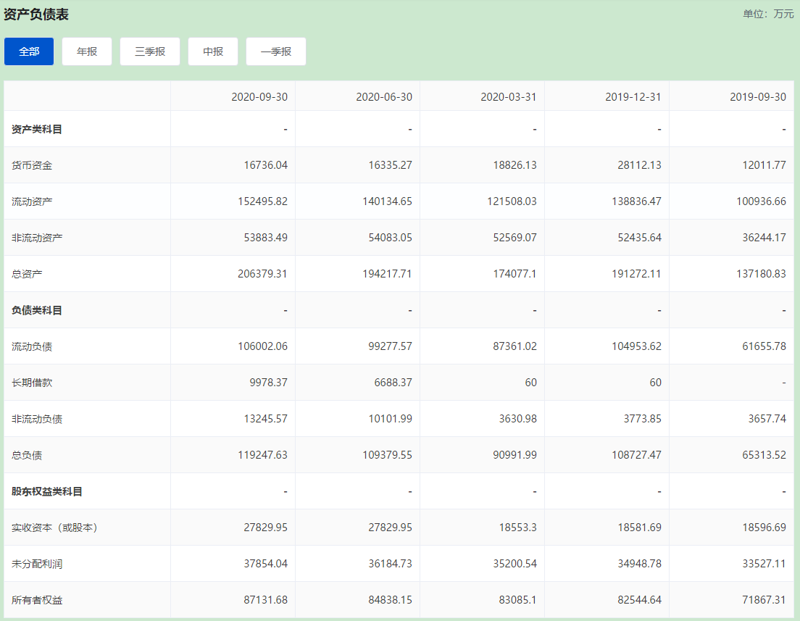
Task: Select the 2020-03-31 column header
Action: tap(508, 96)
